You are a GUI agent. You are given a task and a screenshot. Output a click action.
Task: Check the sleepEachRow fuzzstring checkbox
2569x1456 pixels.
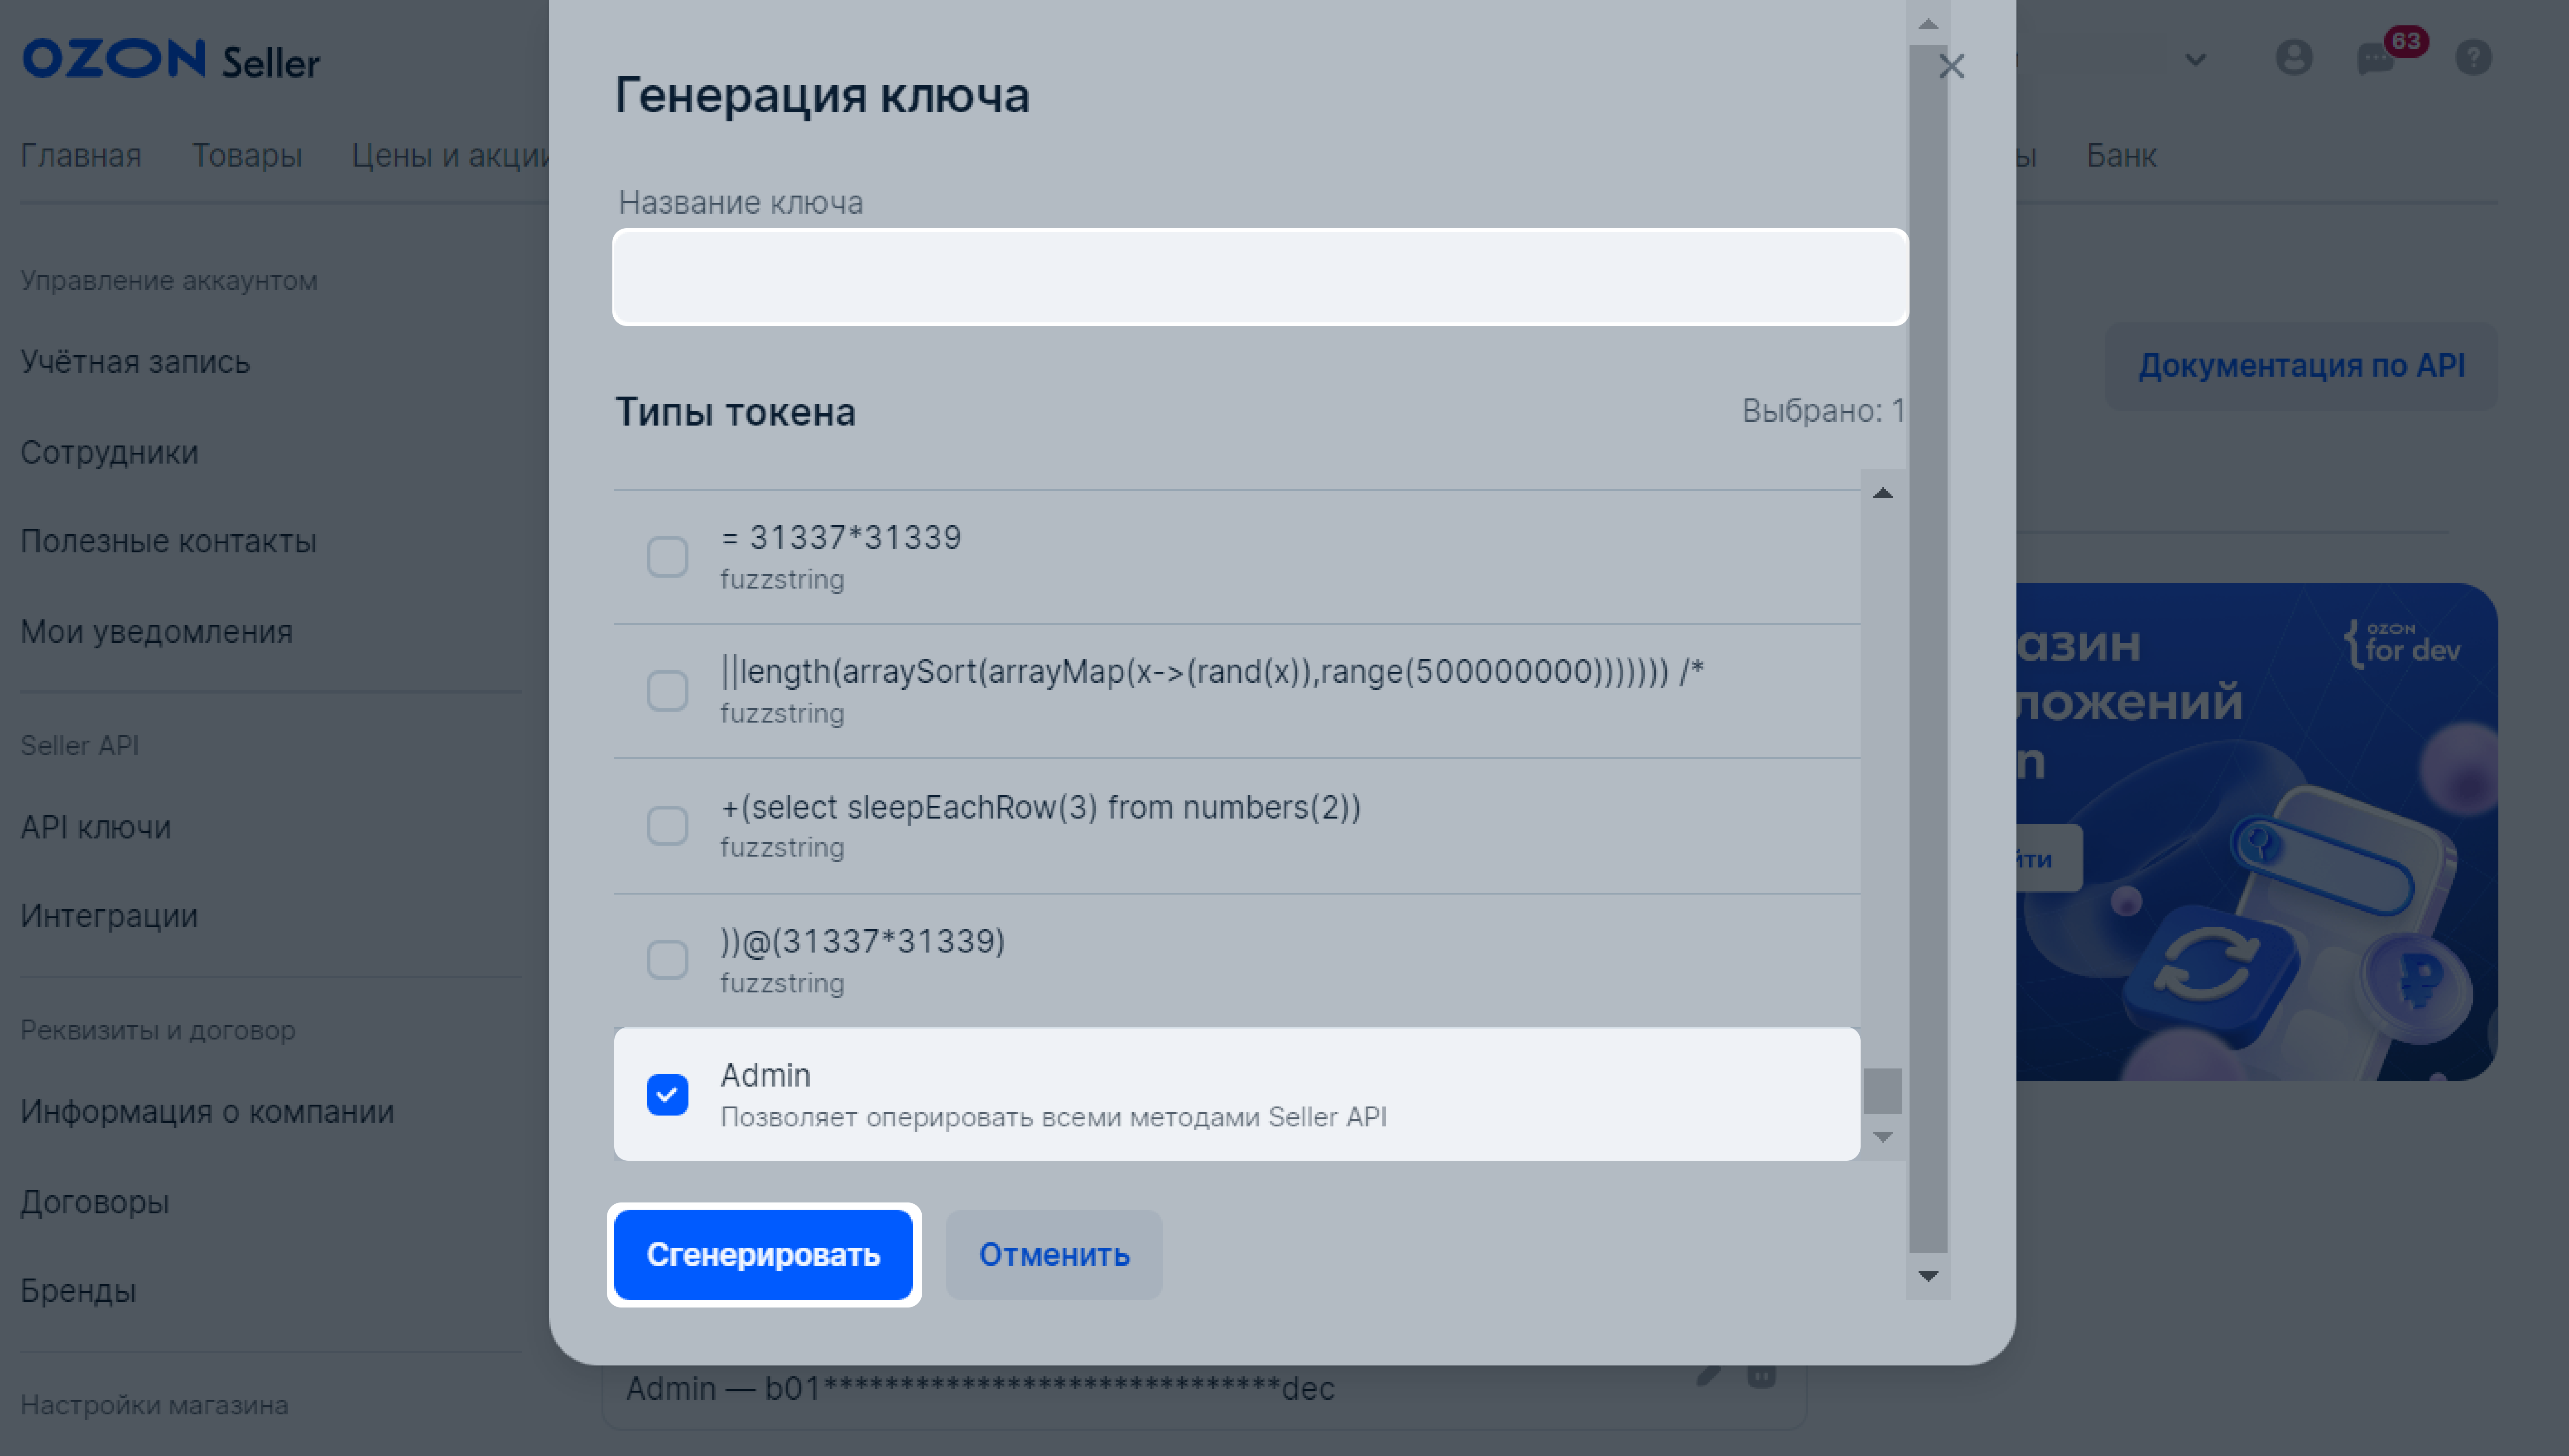(x=667, y=826)
